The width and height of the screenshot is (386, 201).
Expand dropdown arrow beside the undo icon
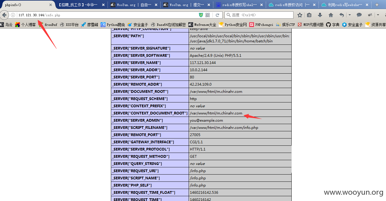click(350, 15)
